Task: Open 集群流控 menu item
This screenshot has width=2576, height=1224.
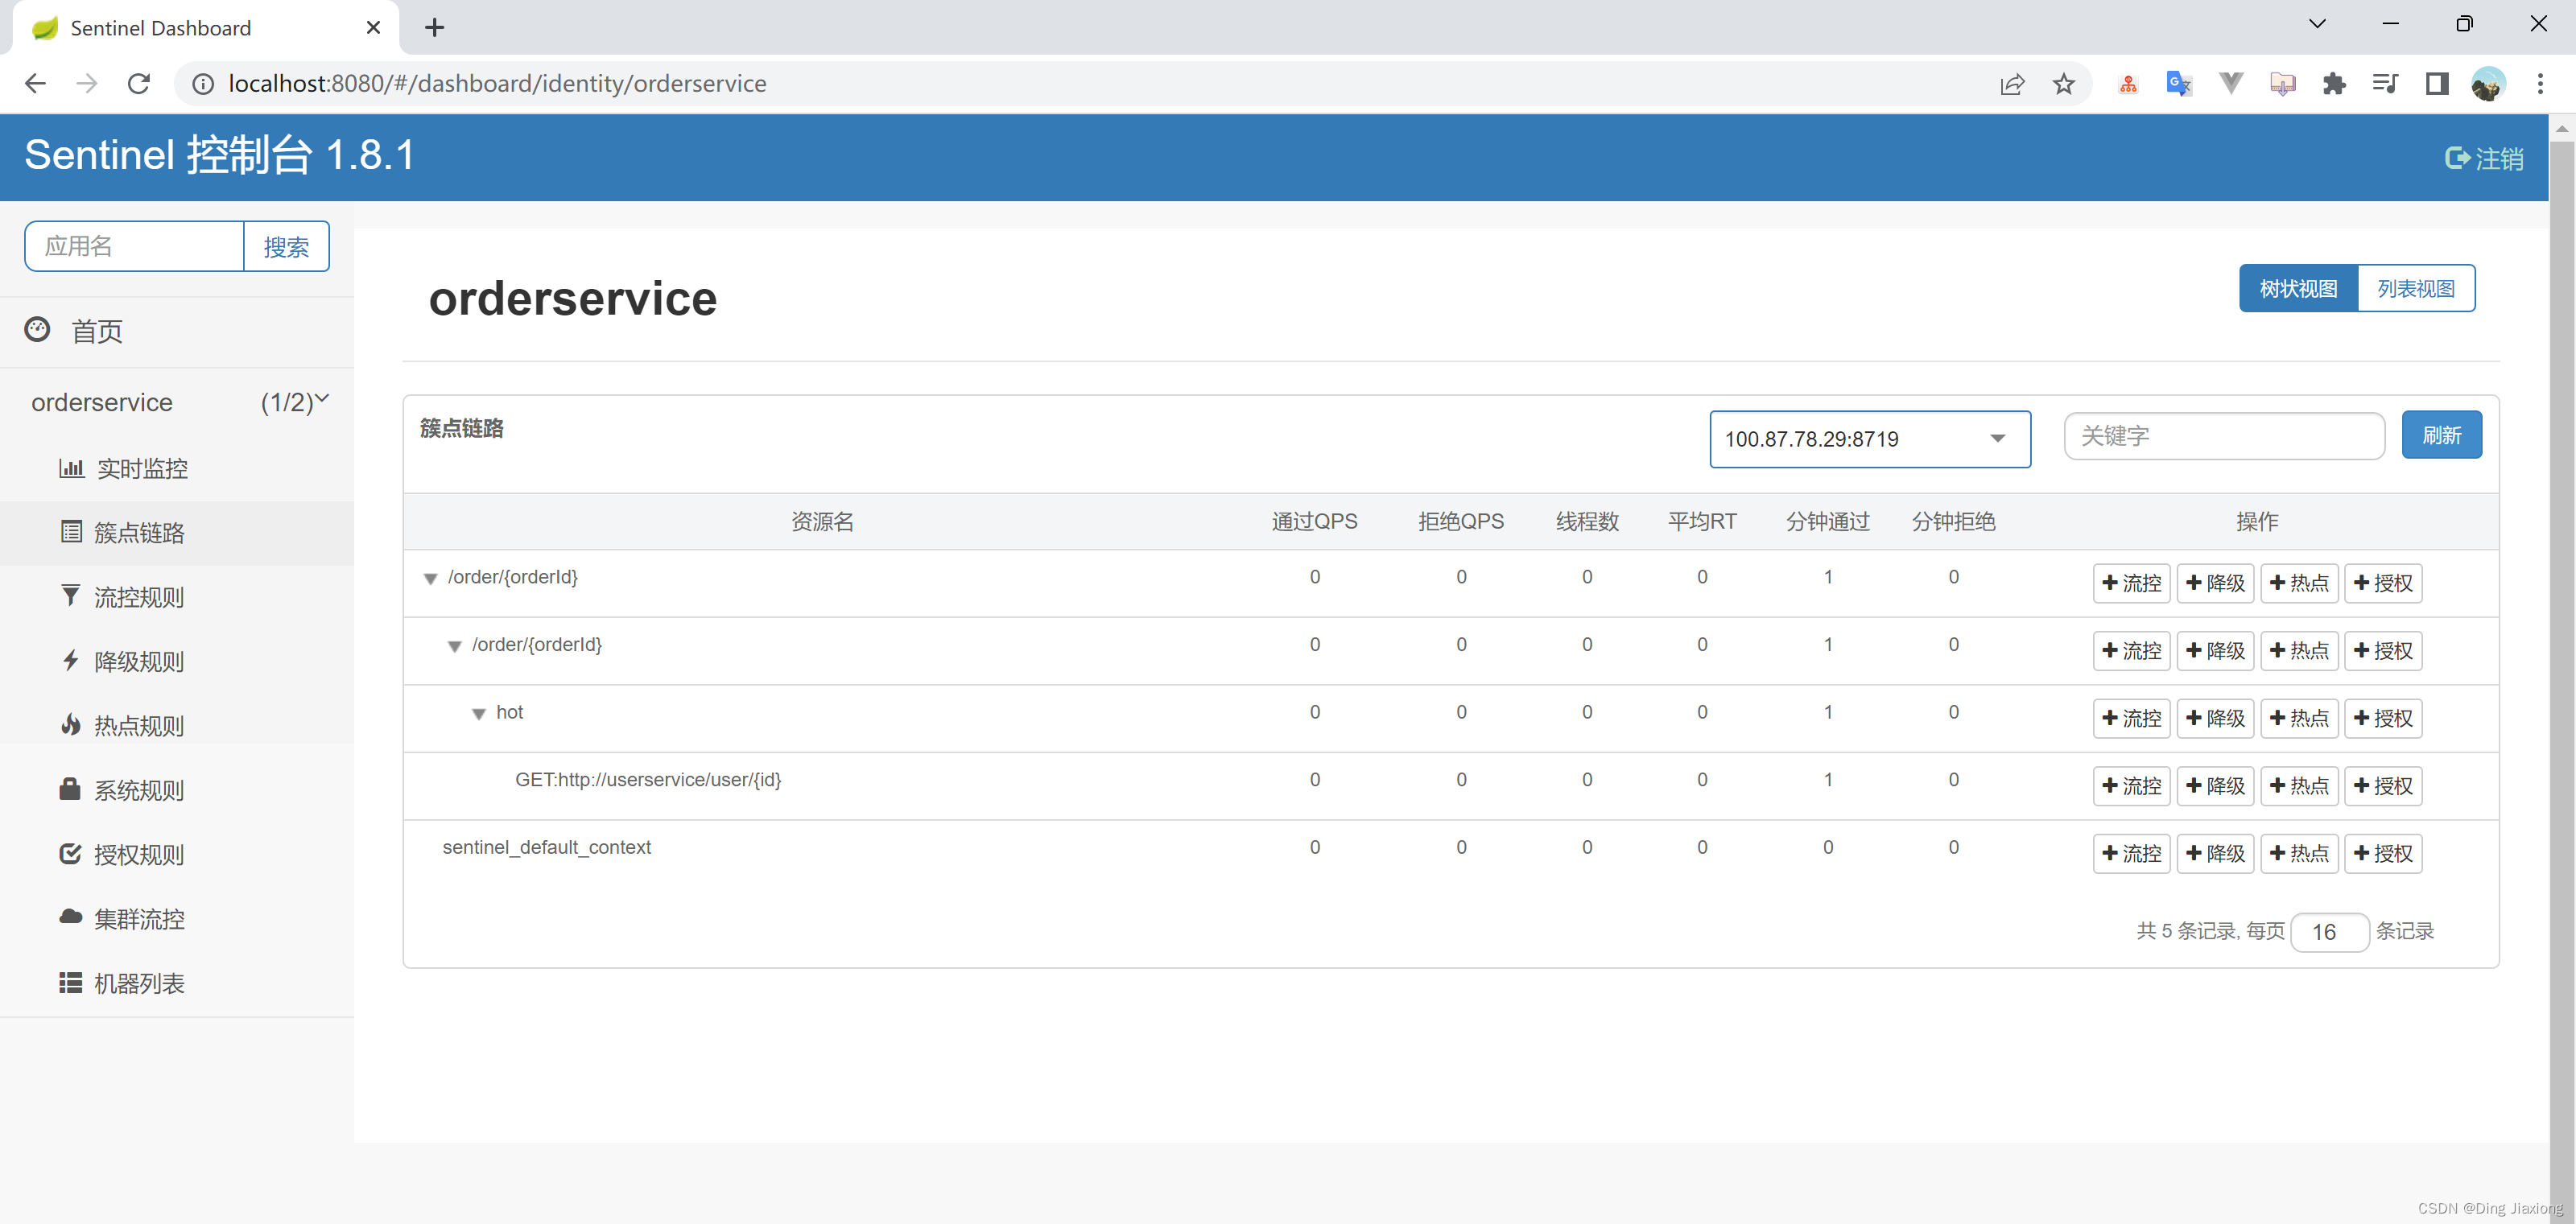Action: (139, 919)
